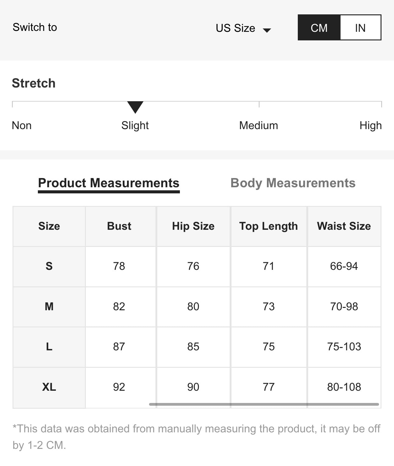Click the Bust column header
This screenshot has height=466, width=394.
119,226
